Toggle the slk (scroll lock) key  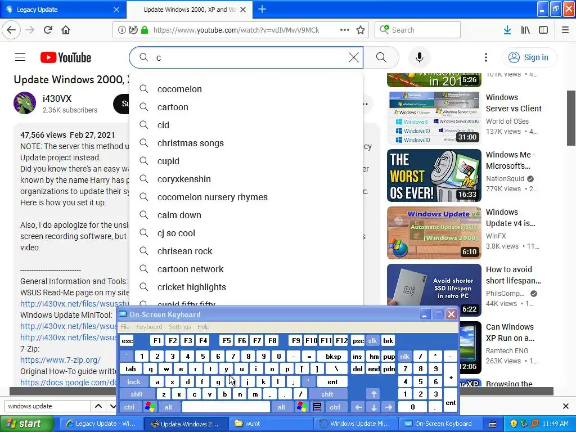point(372,340)
